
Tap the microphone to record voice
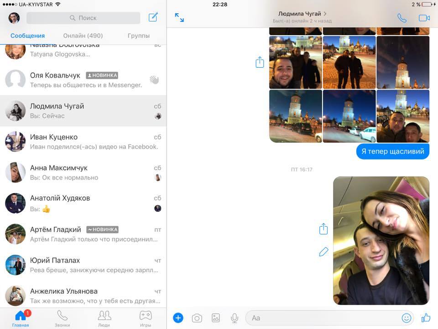235,318
